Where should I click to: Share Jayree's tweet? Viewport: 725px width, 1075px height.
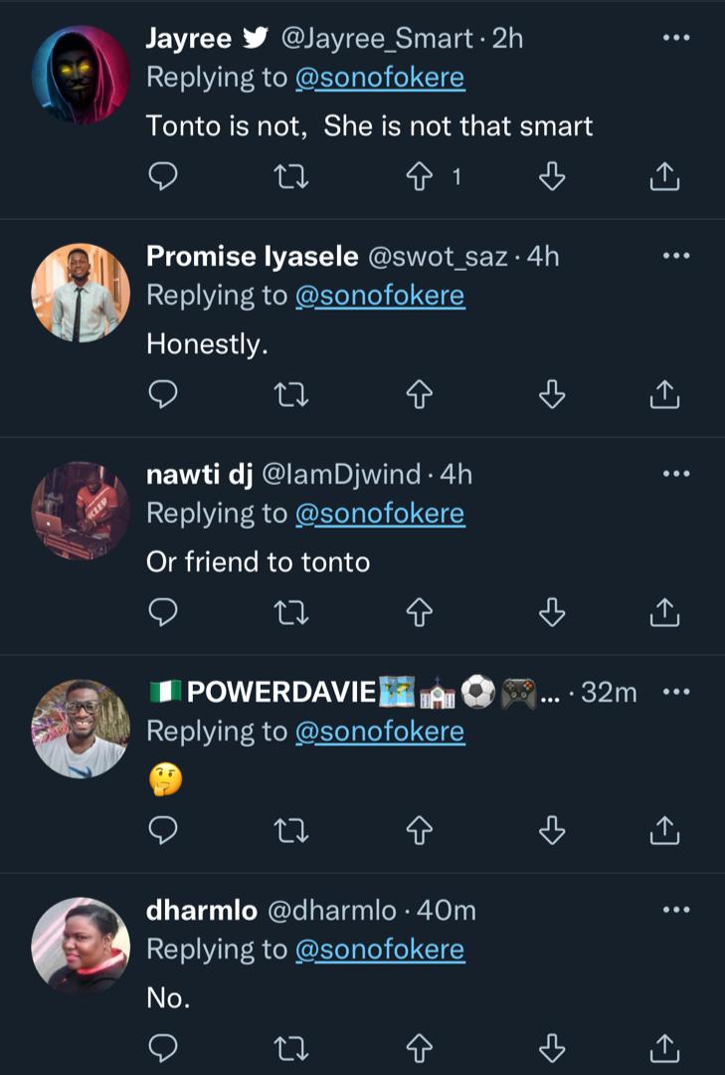pos(664,177)
